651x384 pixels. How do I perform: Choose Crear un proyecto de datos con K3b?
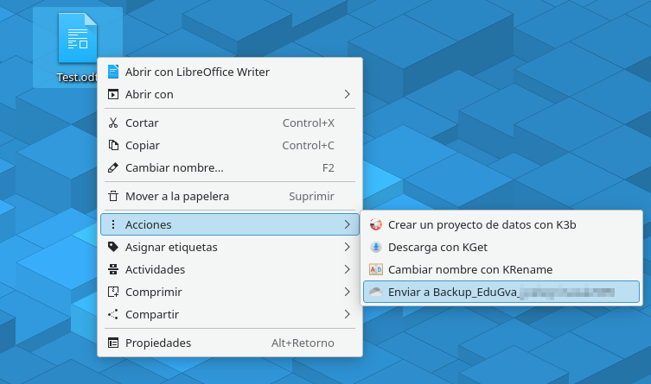tap(482, 224)
